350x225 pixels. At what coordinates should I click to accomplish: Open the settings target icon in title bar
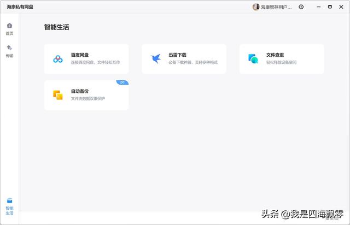click(x=301, y=7)
